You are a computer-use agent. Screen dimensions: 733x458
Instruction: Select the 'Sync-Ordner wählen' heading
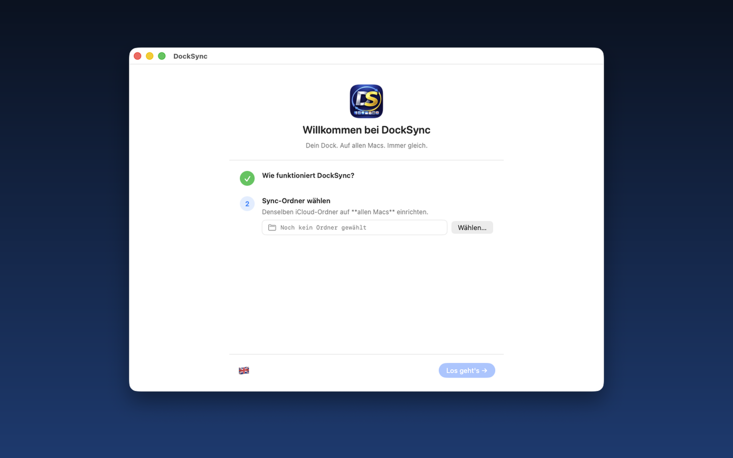pyautogui.click(x=296, y=201)
